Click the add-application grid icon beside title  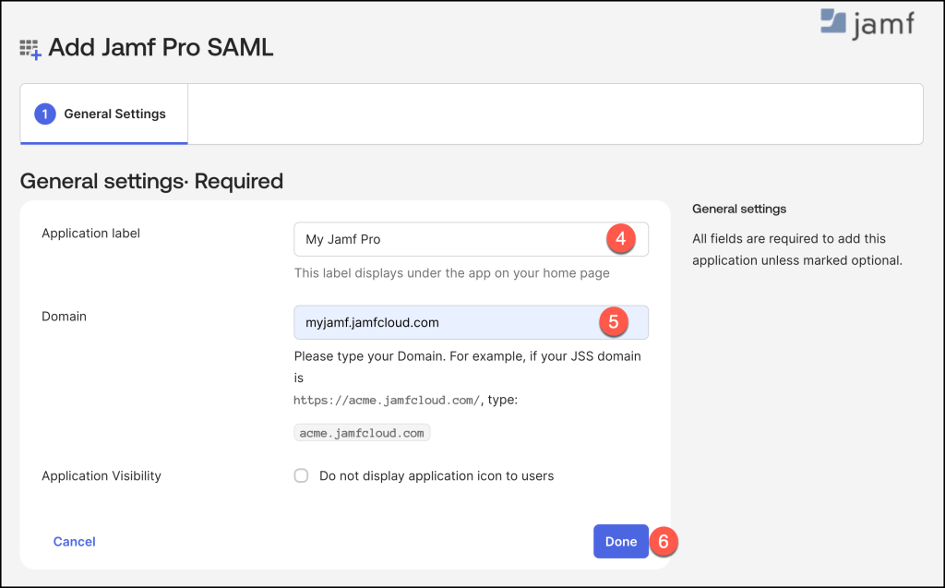point(30,50)
